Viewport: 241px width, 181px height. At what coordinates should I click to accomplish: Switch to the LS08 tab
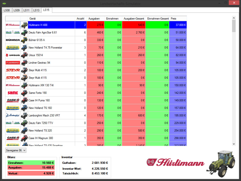tap(7, 10)
